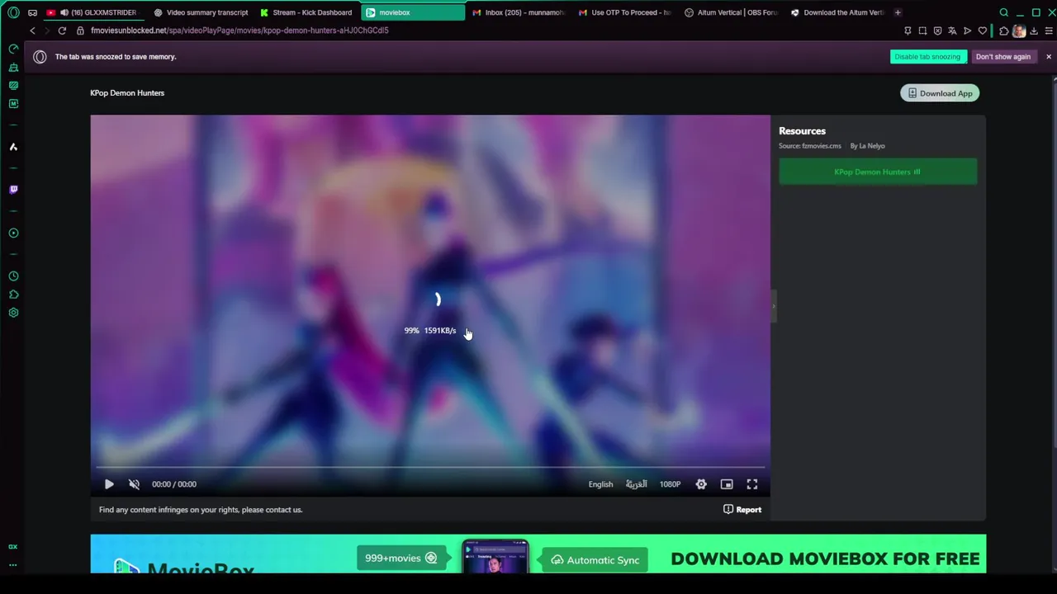Switch to Download the Aitum Vertical tab

[x=837, y=12]
